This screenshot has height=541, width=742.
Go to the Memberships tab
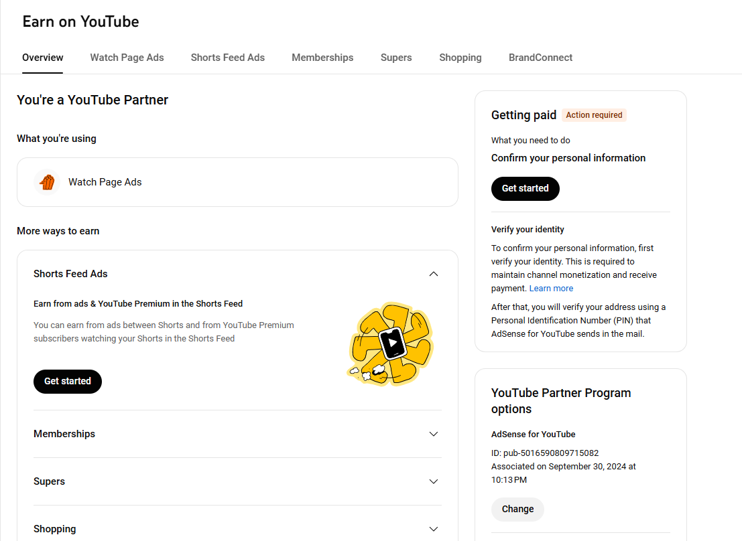coord(322,58)
